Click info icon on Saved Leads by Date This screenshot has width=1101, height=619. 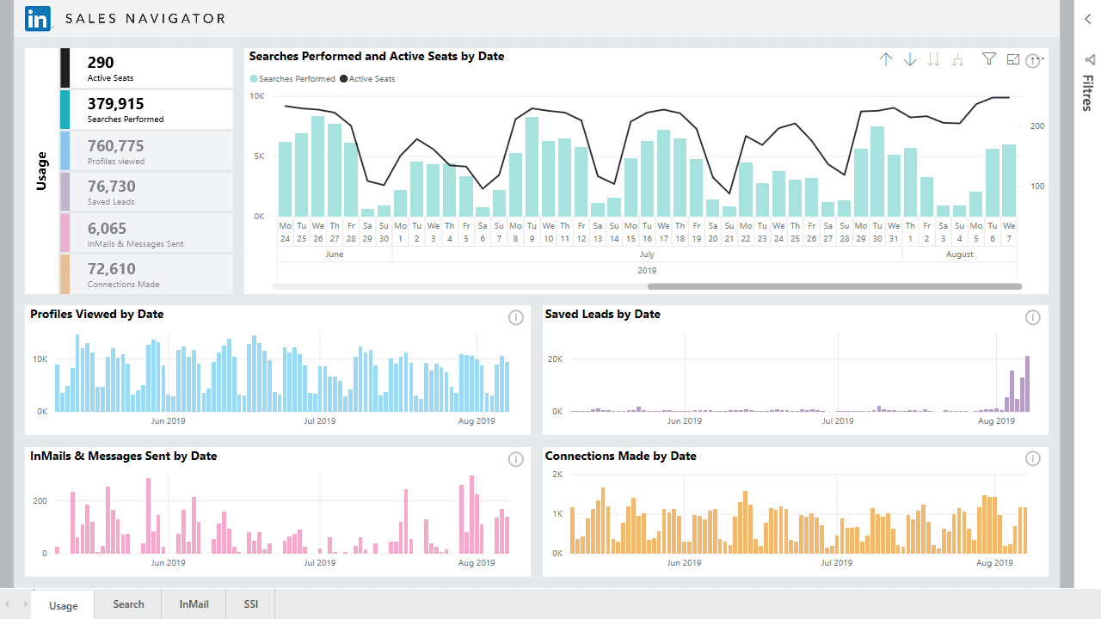click(1033, 317)
